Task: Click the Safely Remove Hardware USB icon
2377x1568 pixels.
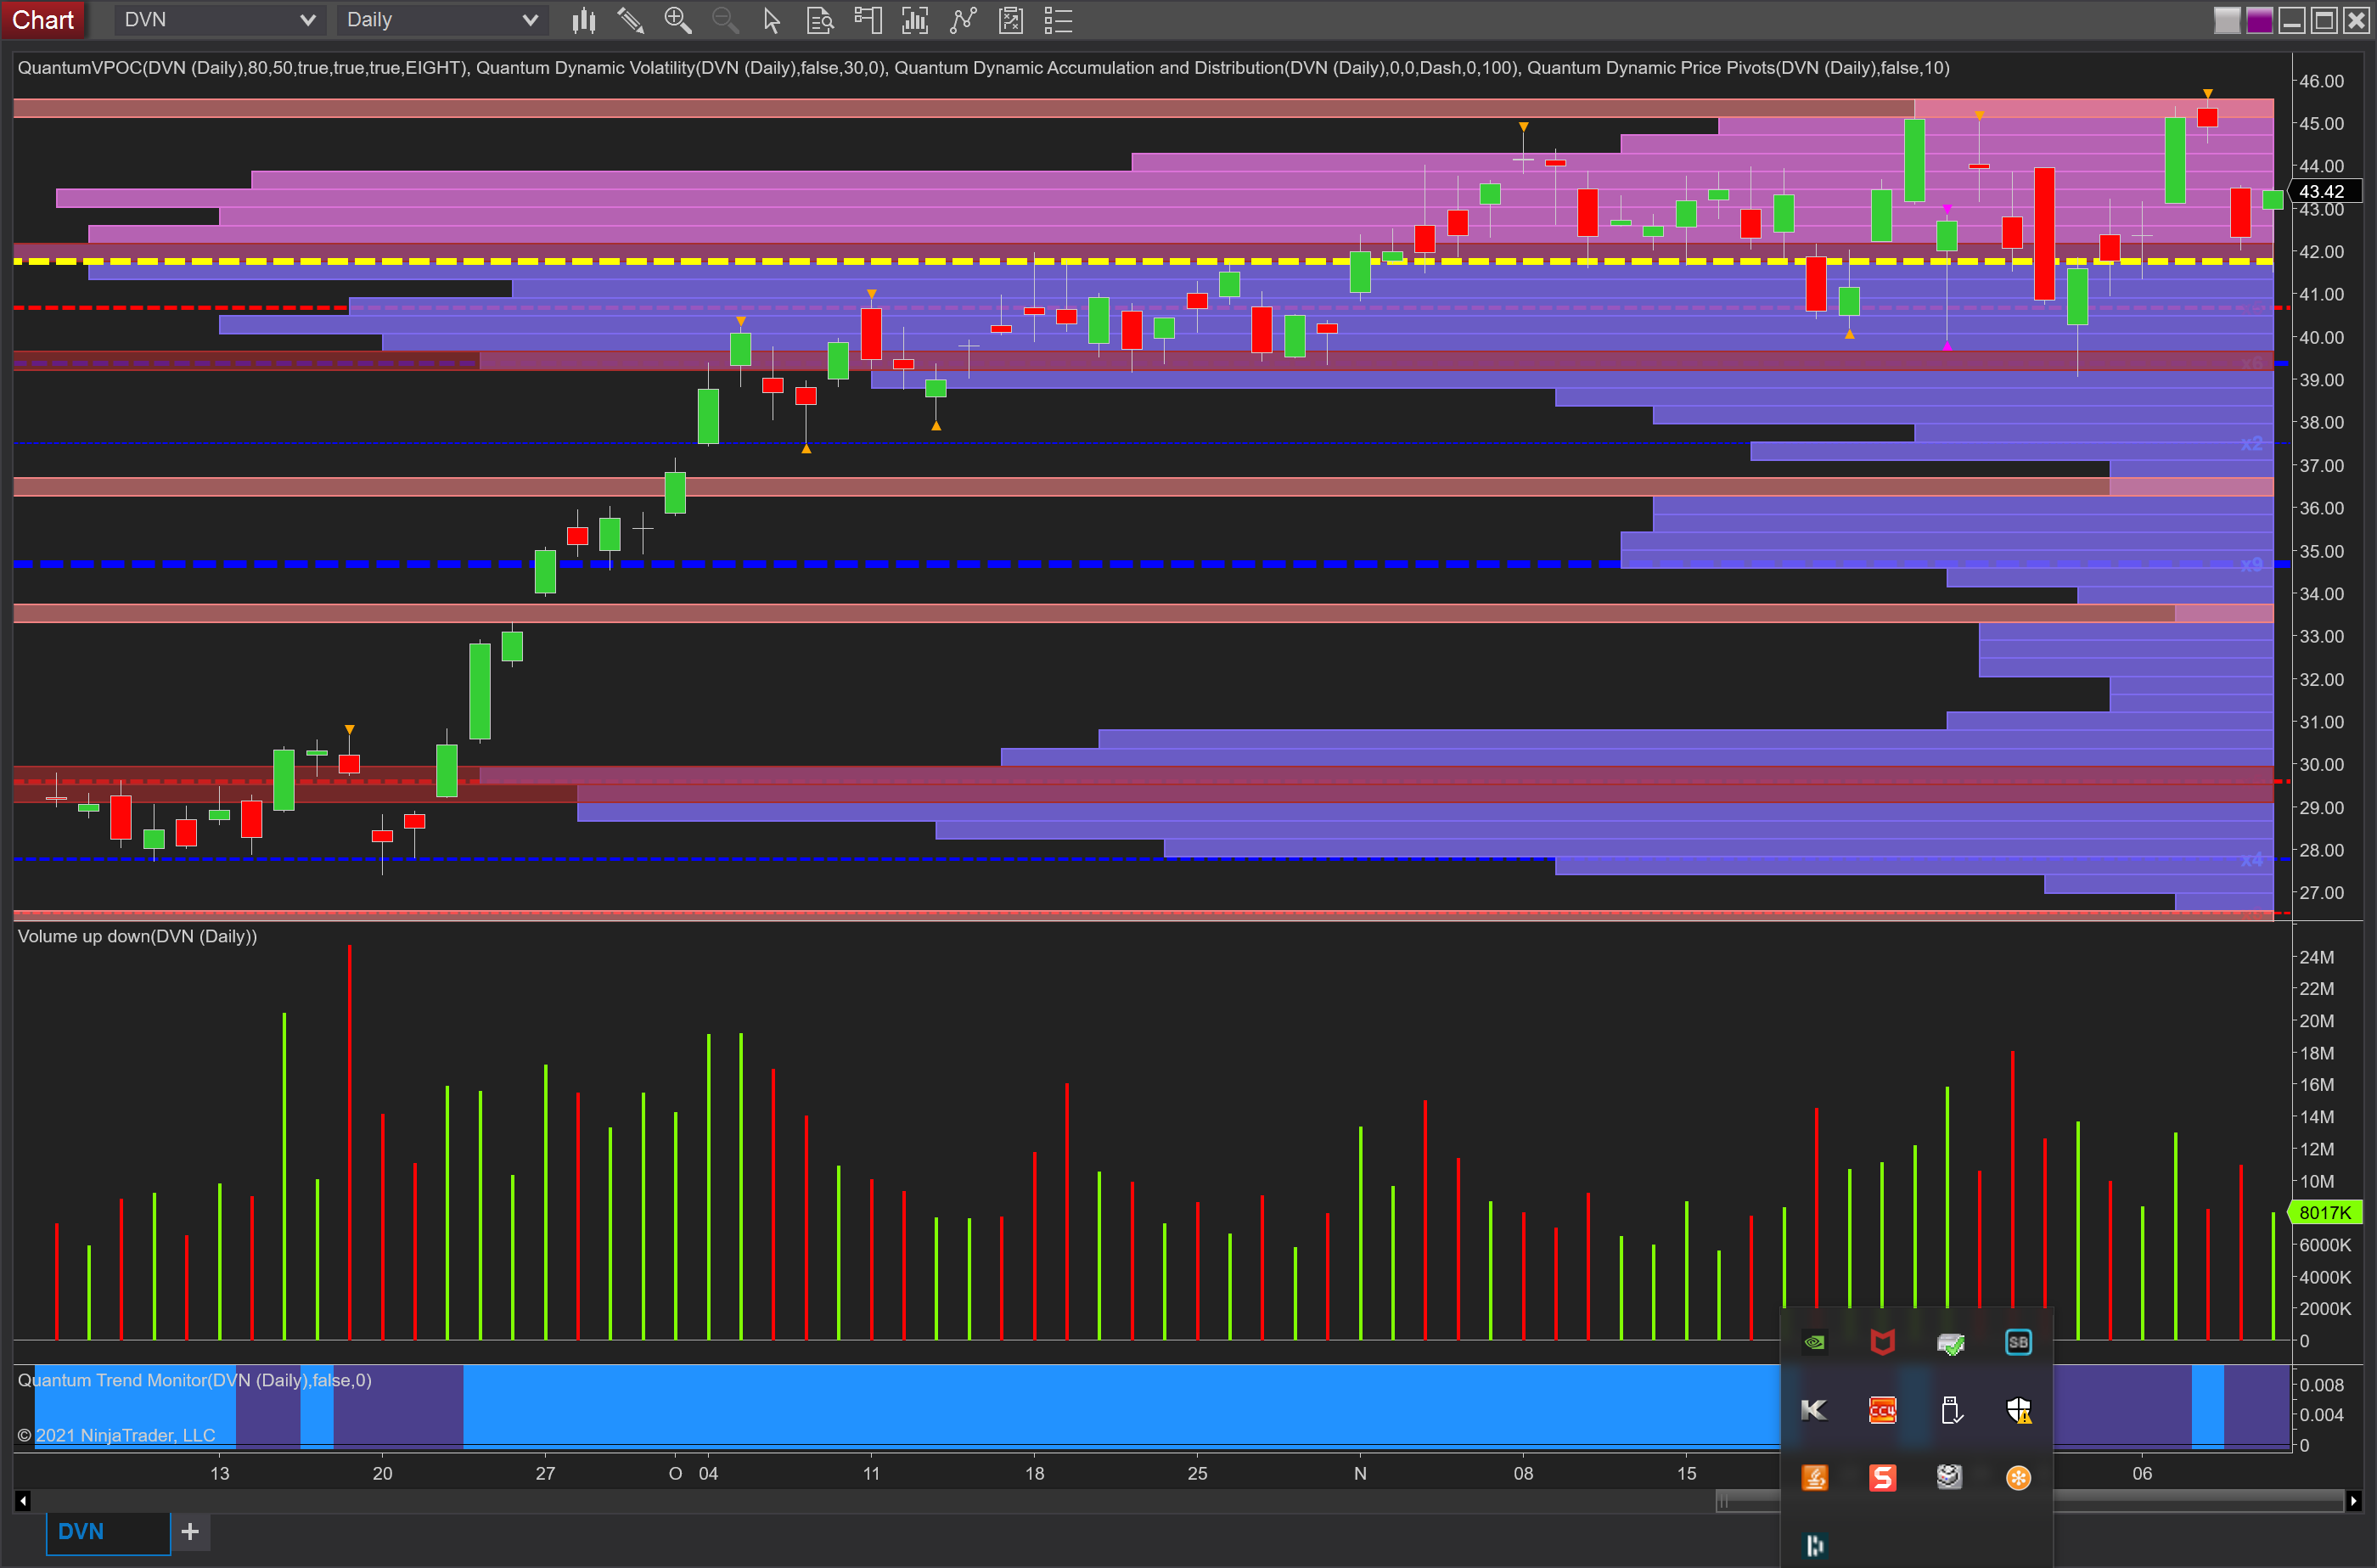Action: pyautogui.click(x=1950, y=1410)
